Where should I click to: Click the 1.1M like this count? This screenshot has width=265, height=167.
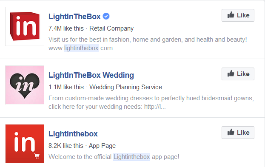(x=66, y=87)
